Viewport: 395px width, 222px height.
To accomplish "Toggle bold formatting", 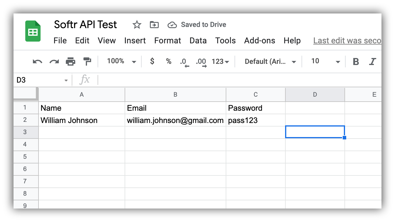I will click(x=356, y=61).
